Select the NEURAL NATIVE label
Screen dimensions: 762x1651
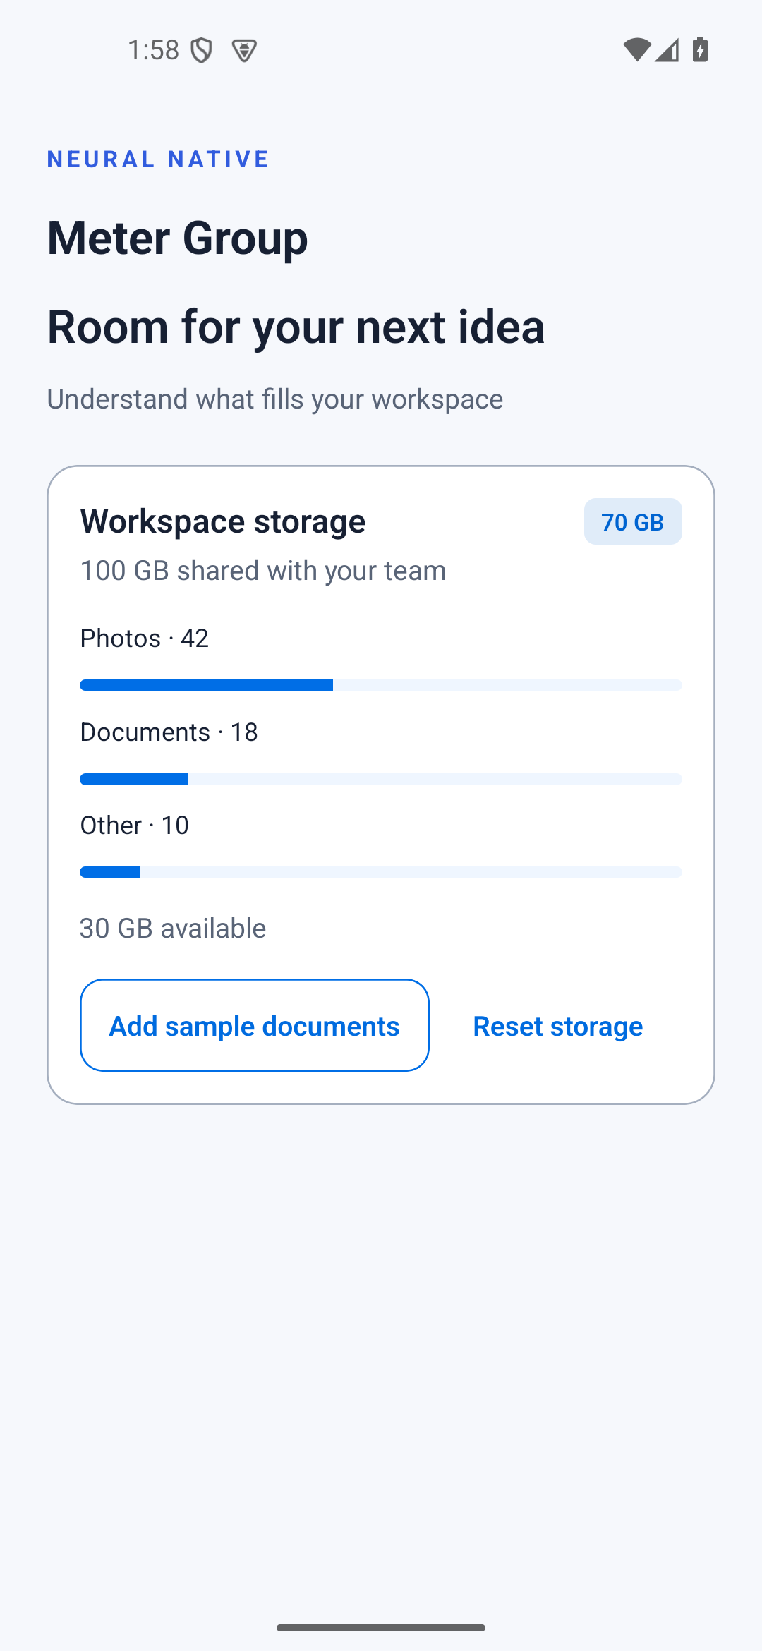coord(159,159)
